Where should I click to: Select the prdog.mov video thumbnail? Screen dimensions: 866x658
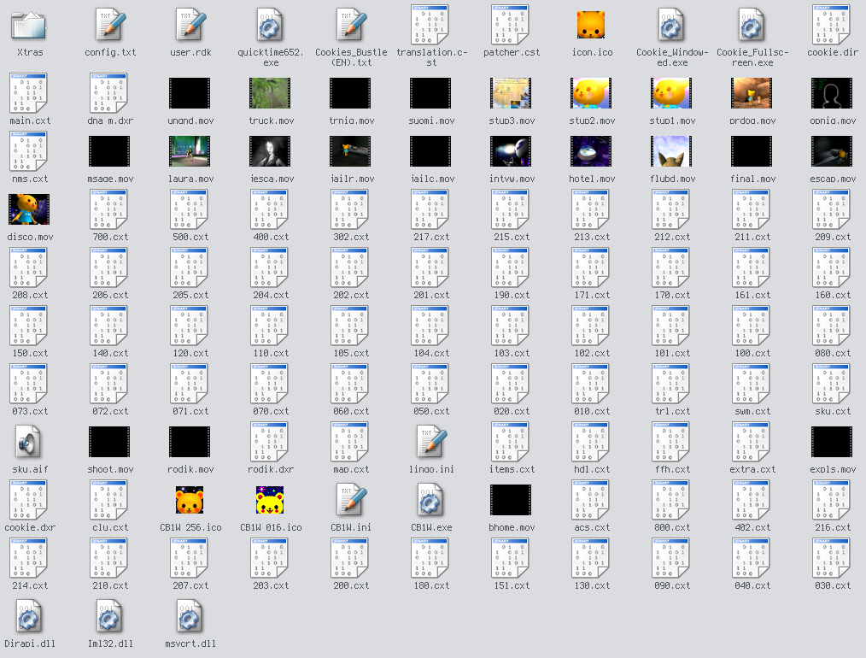tap(752, 93)
